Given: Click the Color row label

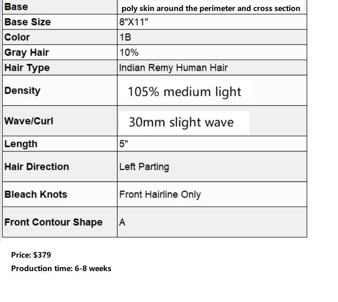Looking at the screenshot, I should pyautogui.click(x=17, y=37).
